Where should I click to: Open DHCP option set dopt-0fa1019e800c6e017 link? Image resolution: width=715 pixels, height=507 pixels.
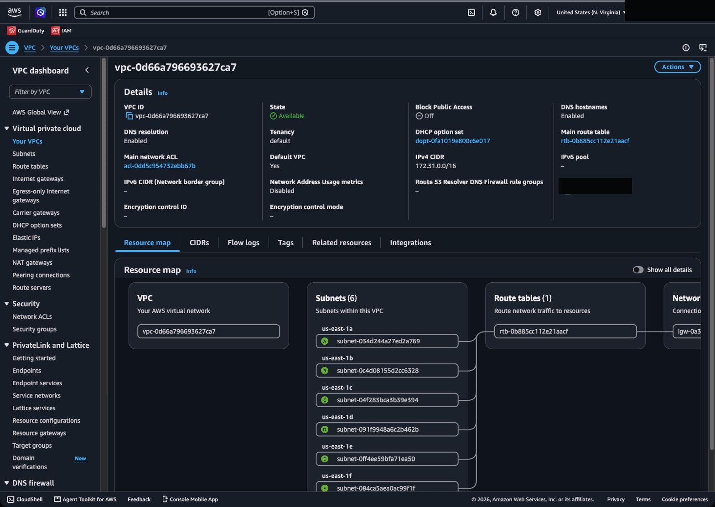point(453,141)
